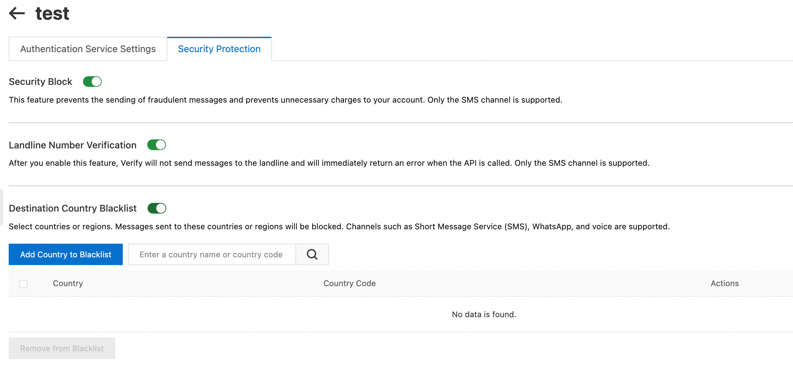Click the 'No data is found.' message
This screenshot has height=367, width=793.
(484, 314)
